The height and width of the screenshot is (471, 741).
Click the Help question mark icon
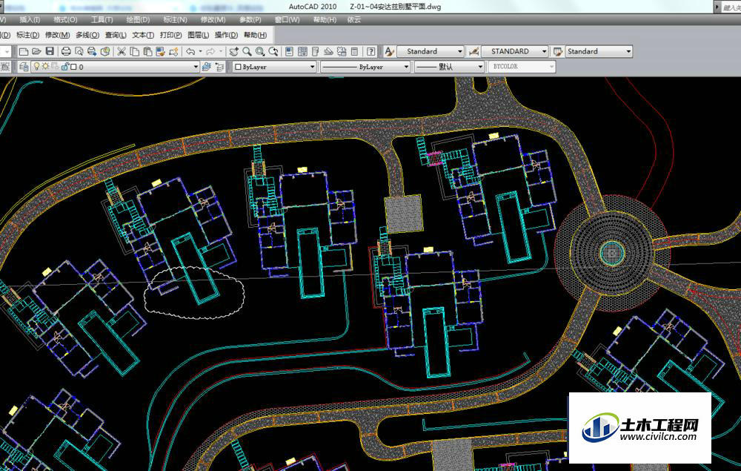pos(371,51)
